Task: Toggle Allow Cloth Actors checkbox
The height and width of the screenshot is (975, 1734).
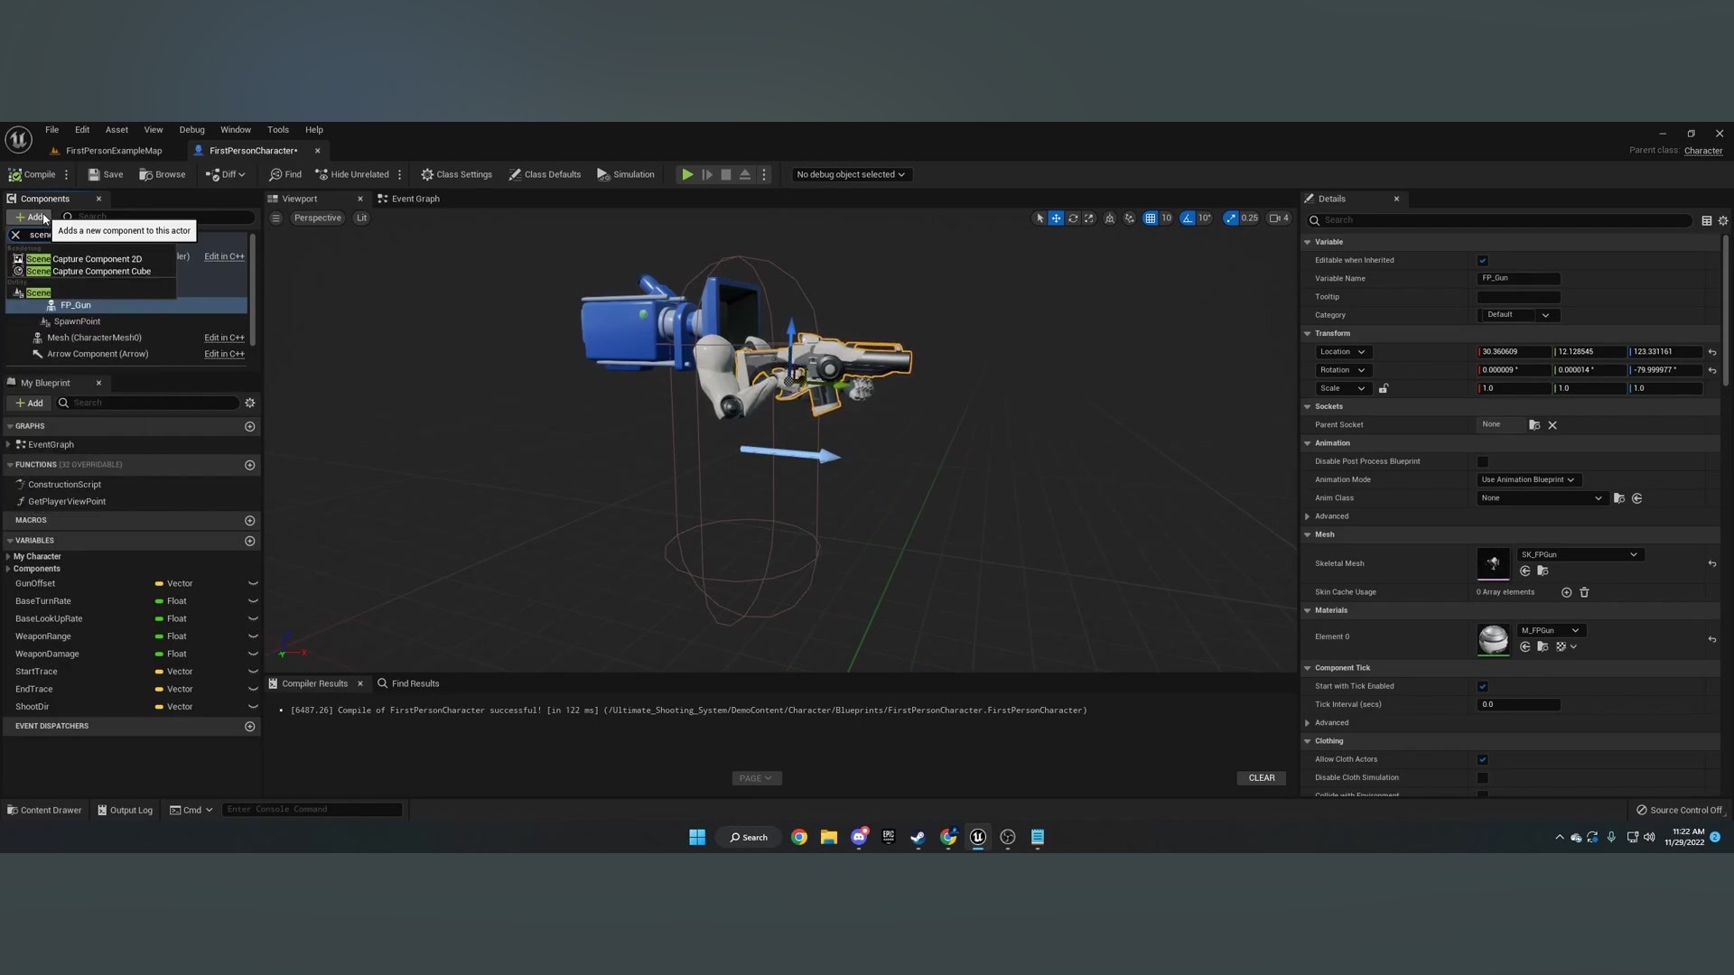Action: pyautogui.click(x=1482, y=759)
